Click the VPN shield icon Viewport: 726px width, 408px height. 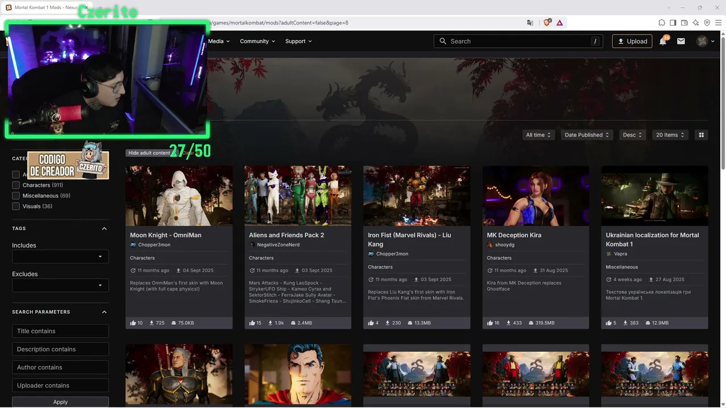[707, 23]
